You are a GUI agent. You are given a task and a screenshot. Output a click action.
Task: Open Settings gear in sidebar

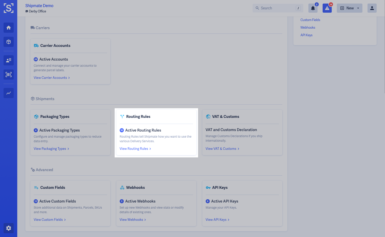(x=9, y=228)
